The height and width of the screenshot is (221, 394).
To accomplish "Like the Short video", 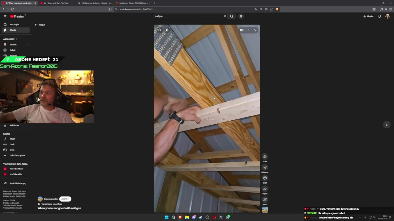I will (265, 157).
